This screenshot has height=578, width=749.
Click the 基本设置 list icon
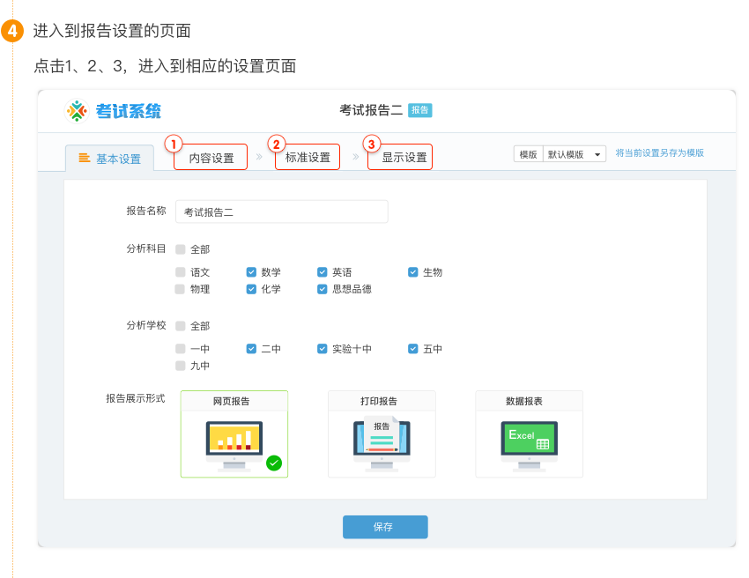click(x=85, y=159)
